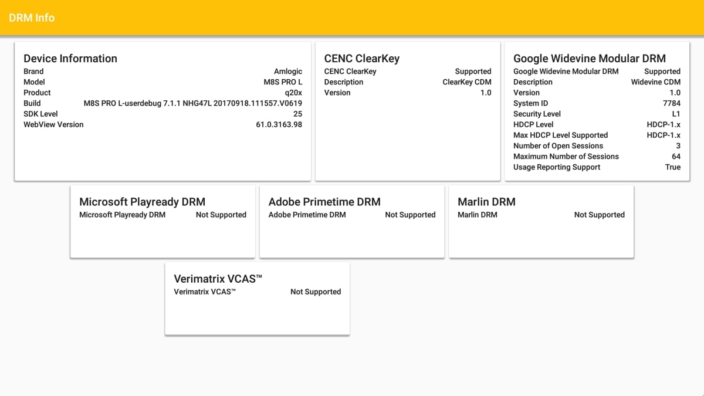Click the Widevine CDM description text
The image size is (704, 396).
[655, 82]
